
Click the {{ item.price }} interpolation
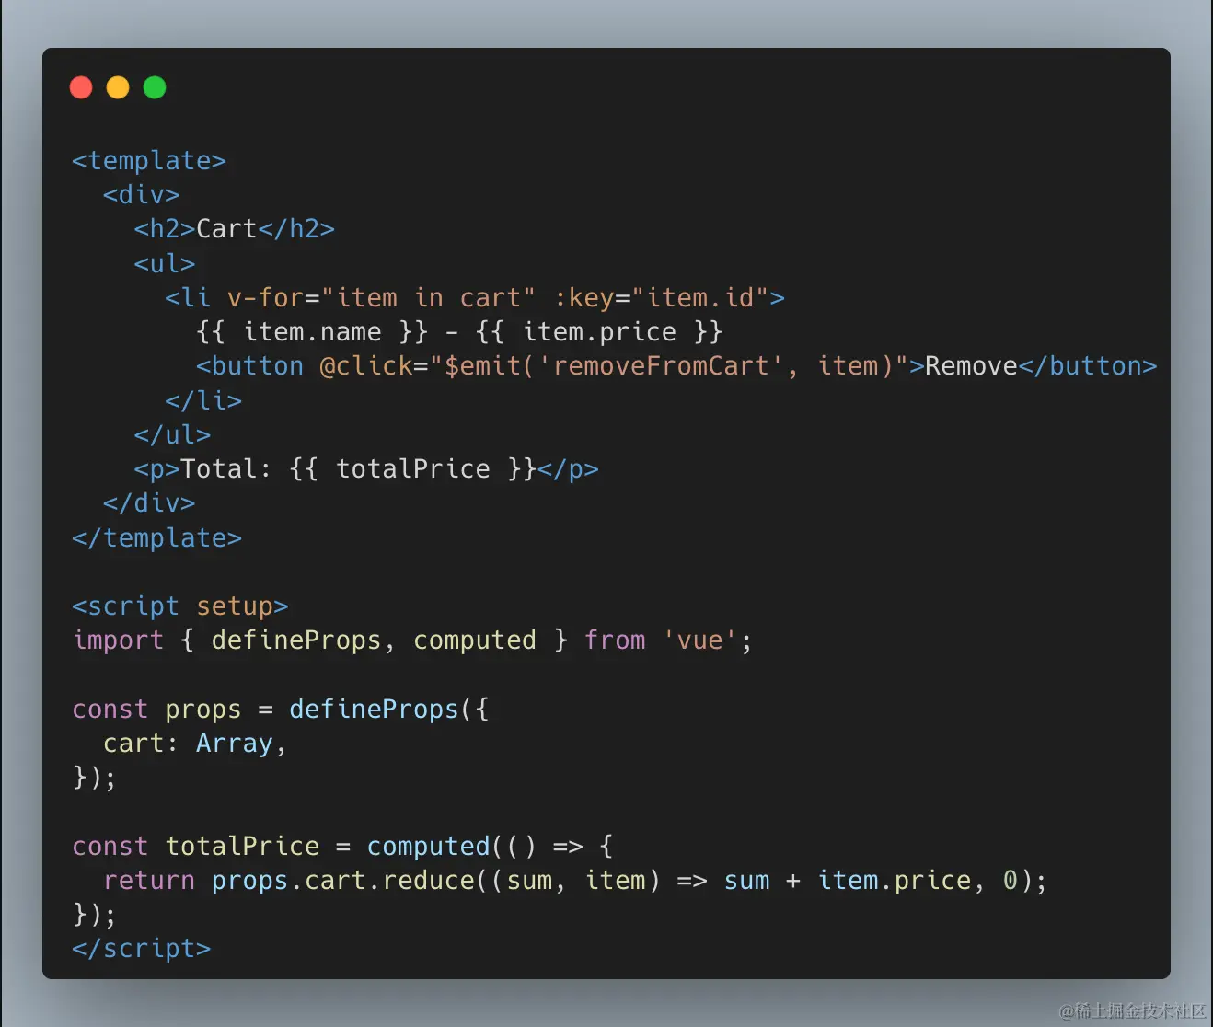coord(599,332)
